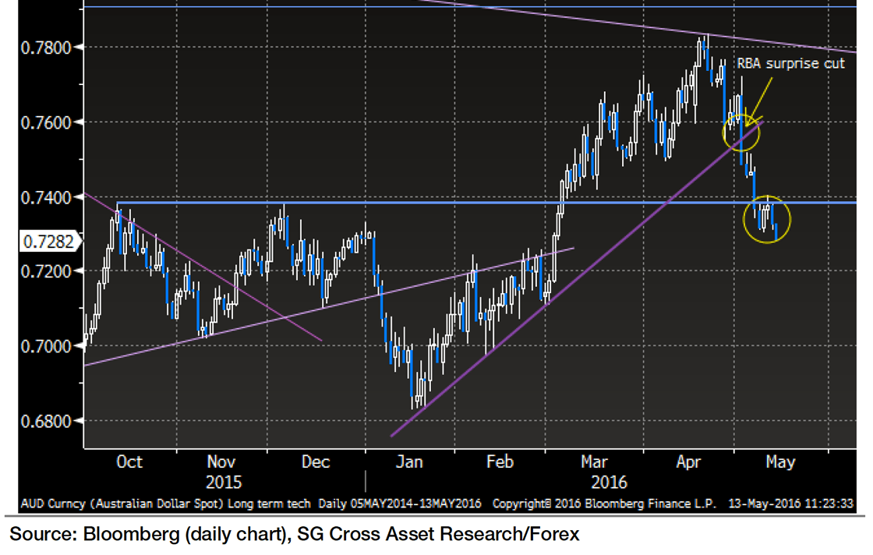
Task: Click the 13-May-2016 timestamp
Action: pyautogui.click(x=790, y=503)
